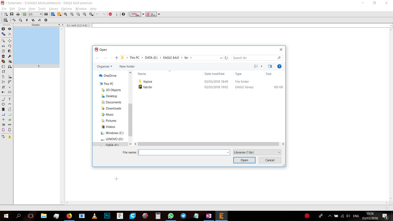Viewport: 393px width, 221px height.
Task: Select the Add Part tool
Action: coord(3,61)
